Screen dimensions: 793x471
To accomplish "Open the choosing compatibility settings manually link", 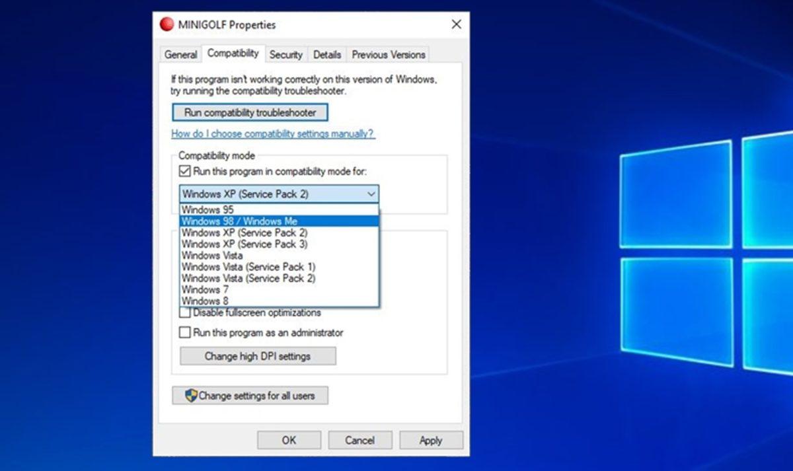I will 272,133.
